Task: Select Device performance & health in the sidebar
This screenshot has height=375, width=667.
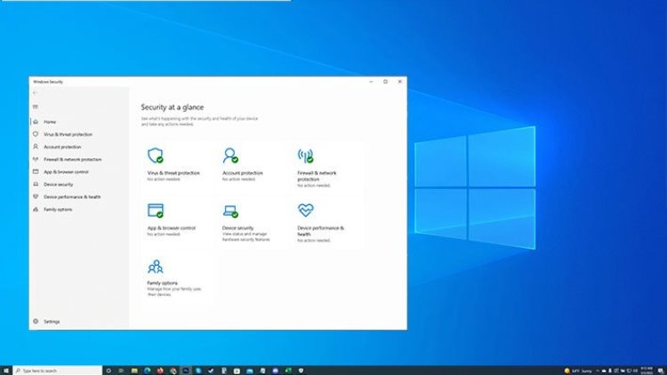Action: point(79,197)
